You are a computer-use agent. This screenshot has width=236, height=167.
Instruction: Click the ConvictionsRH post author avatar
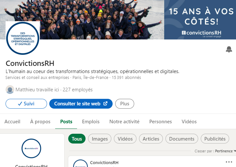coord(80,163)
